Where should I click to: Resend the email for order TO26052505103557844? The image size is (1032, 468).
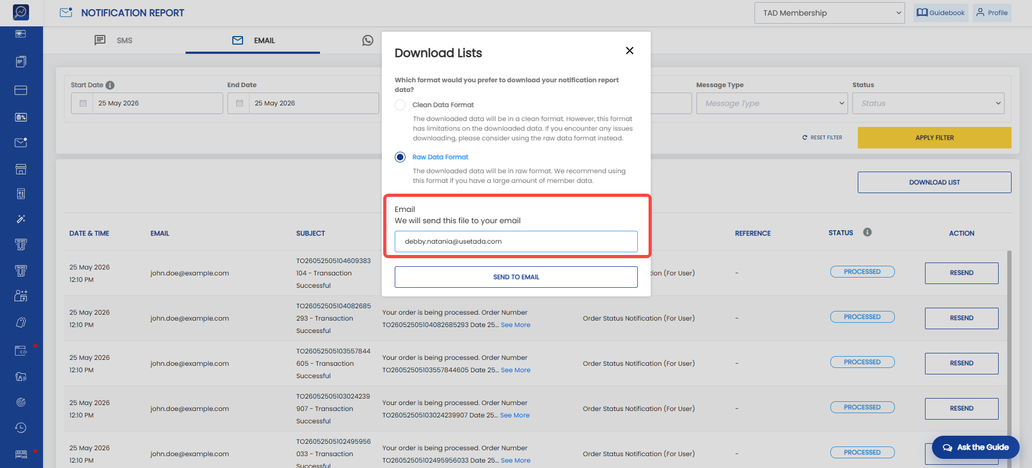pyautogui.click(x=962, y=364)
